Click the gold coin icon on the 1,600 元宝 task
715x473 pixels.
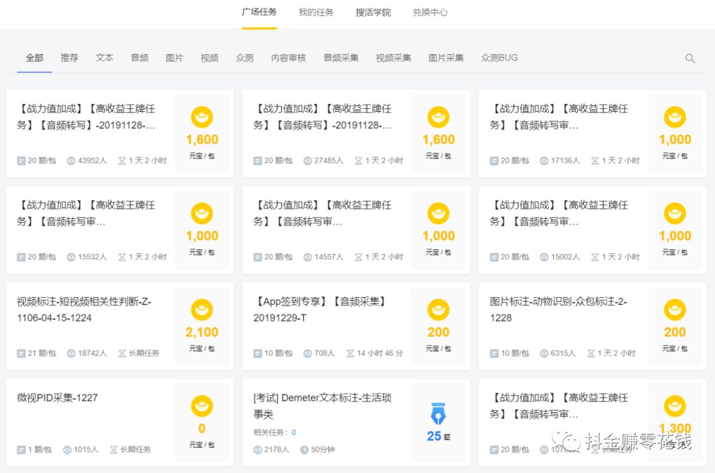coord(202,116)
